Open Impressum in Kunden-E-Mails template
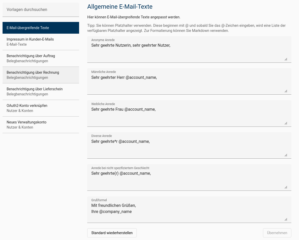 (41, 42)
